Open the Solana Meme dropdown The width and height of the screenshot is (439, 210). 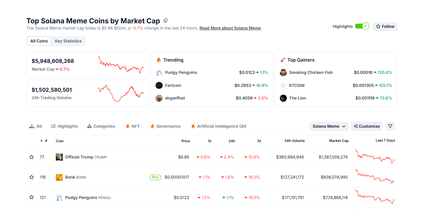329,126
